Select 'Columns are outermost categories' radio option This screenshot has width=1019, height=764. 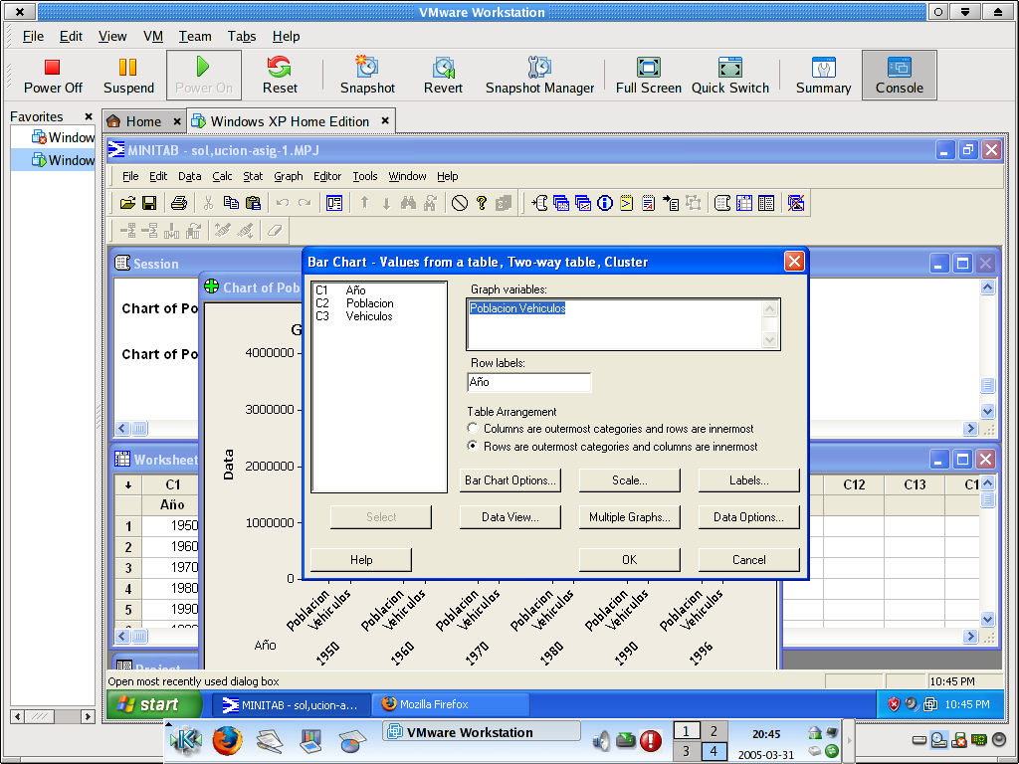tap(473, 428)
